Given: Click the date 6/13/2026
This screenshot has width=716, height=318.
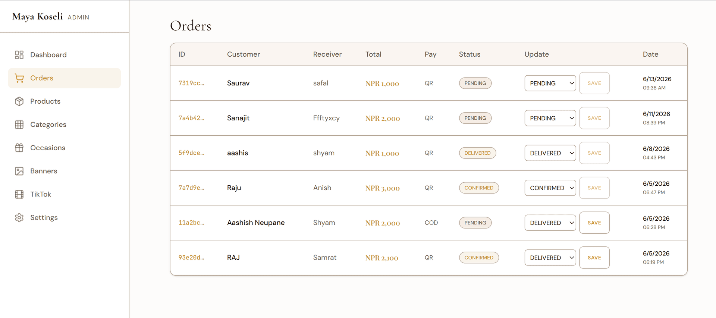Looking at the screenshot, I should [657, 79].
